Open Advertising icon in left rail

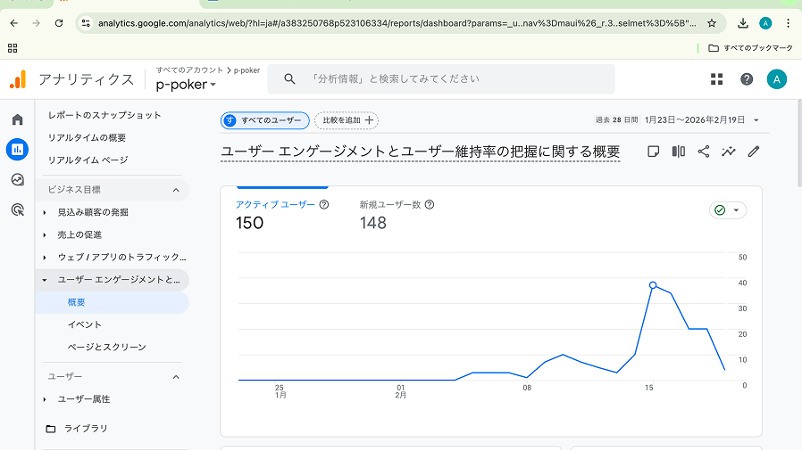17,209
